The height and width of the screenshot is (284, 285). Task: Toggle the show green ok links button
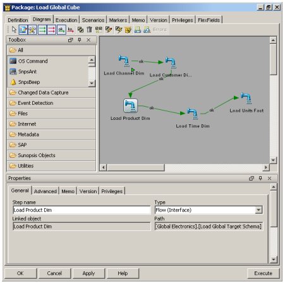tap(42, 30)
